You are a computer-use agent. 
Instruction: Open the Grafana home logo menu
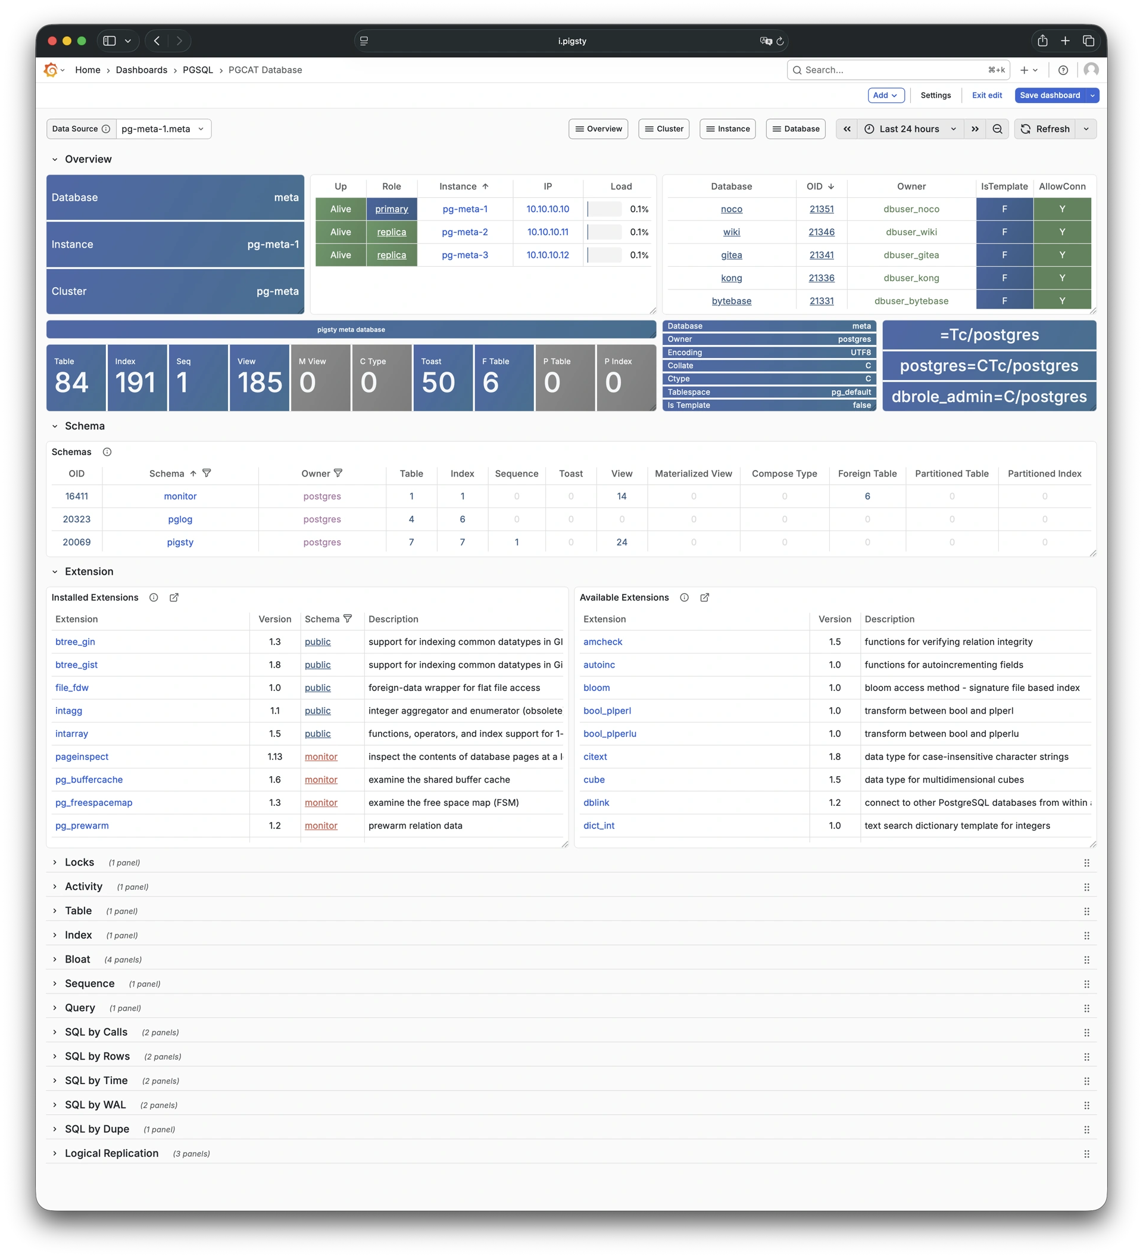(52, 70)
